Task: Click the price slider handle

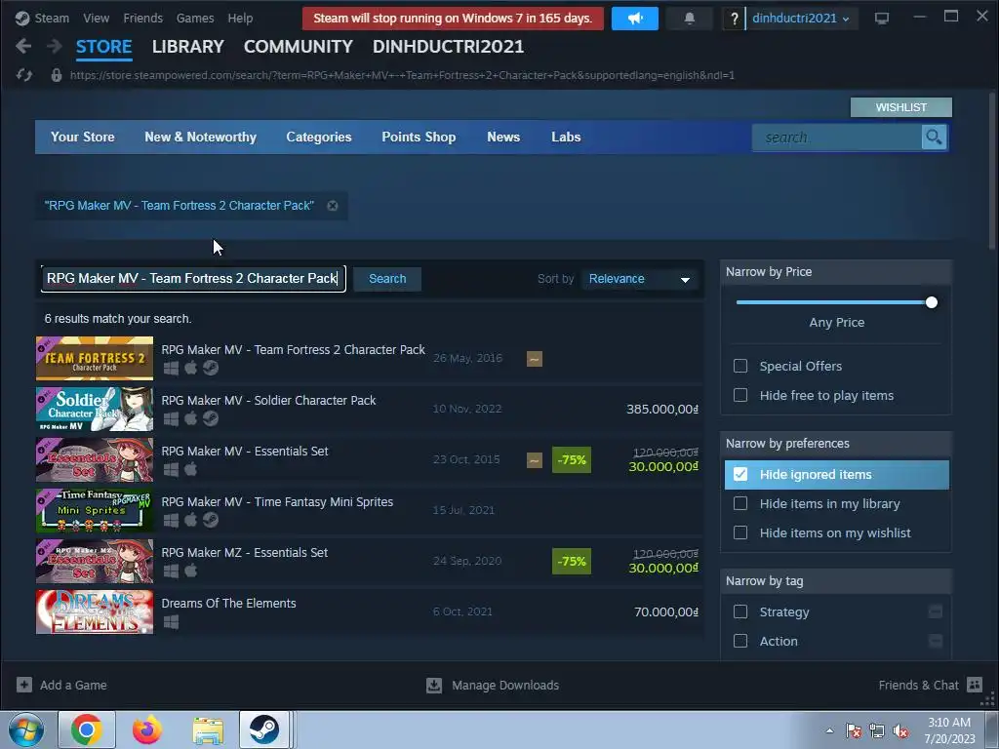Action: [932, 302]
